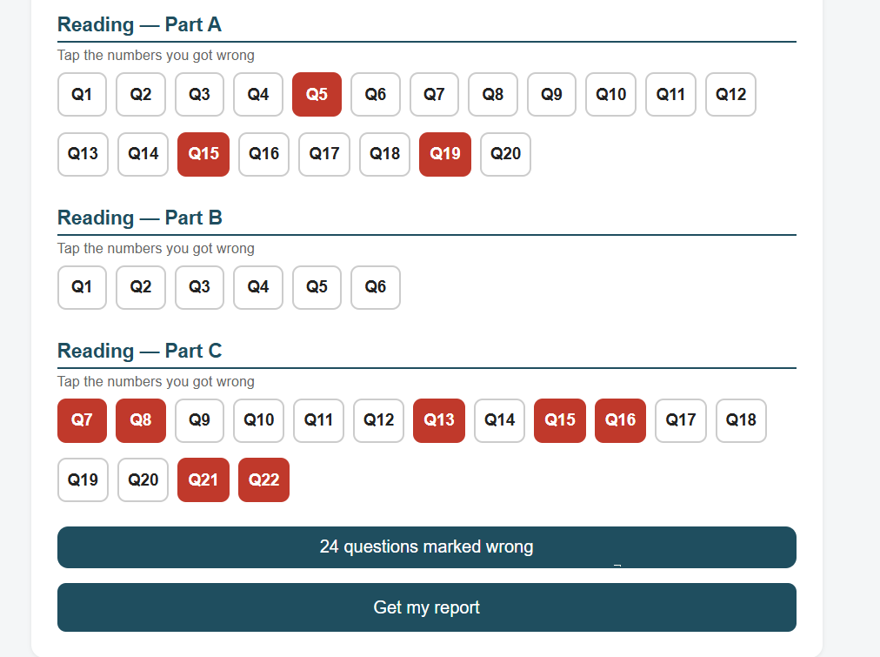This screenshot has height=657, width=880.
Task: Mark Q10 wrong in Reading Part A
Action: coord(610,94)
